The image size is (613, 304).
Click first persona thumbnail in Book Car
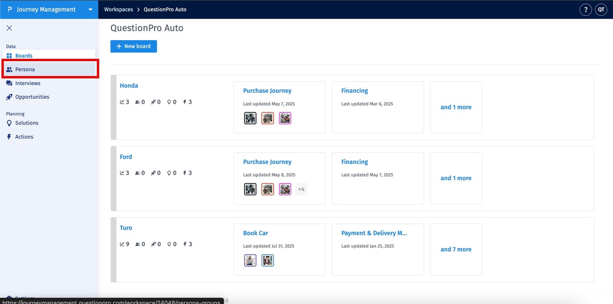[250, 261]
